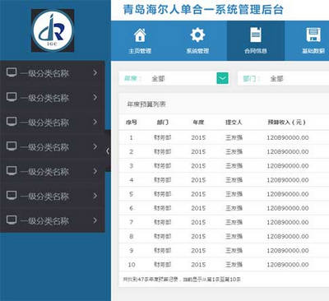Click 2015 in row 9
Image resolution: width=329 pixels, height=301 pixels.
click(x=198, y=251)
